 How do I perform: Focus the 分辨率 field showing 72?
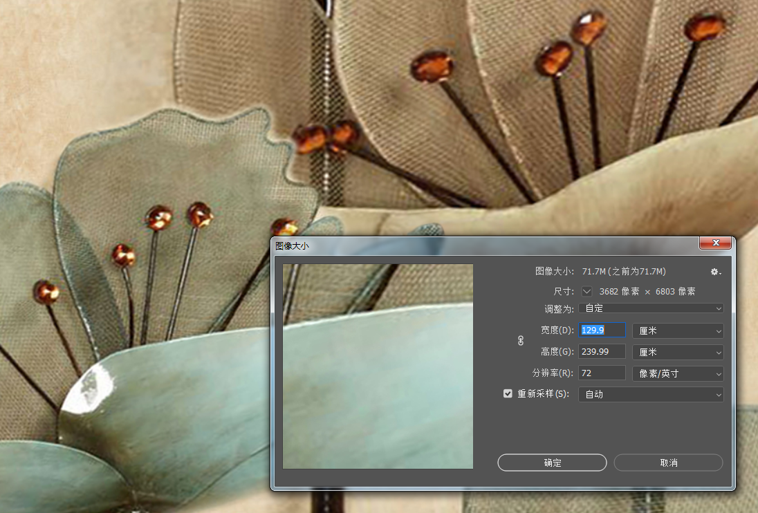(x=602, y=373)
